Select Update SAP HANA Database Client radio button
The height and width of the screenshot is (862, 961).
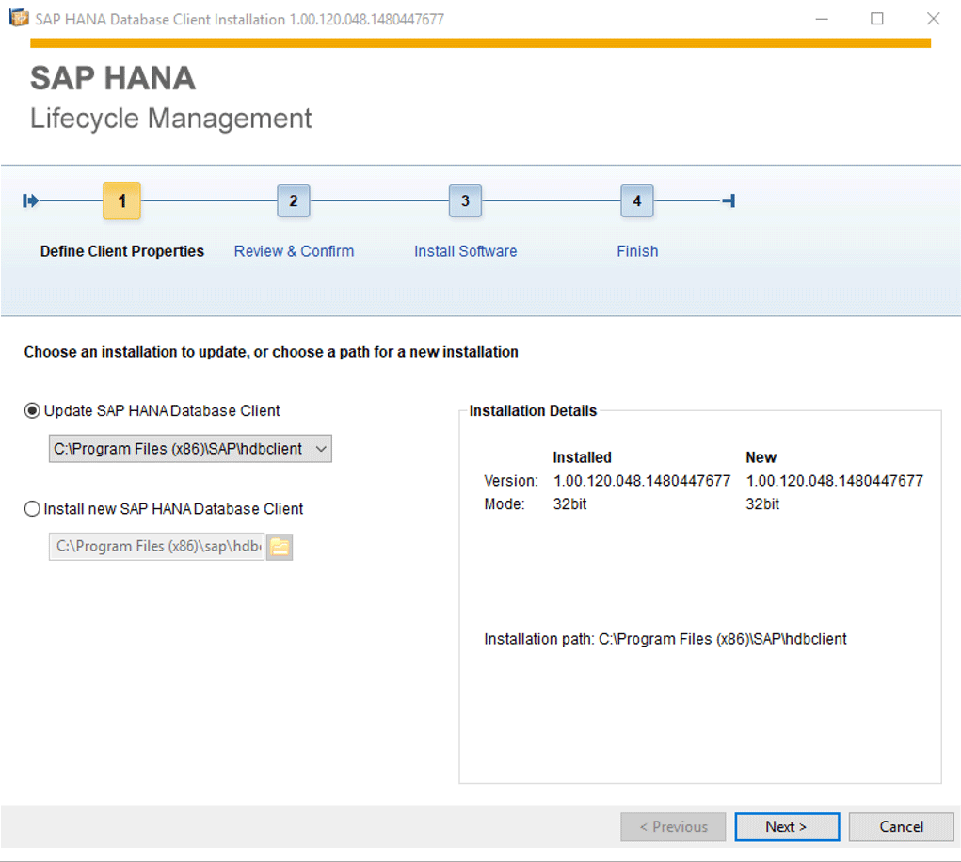33,410
